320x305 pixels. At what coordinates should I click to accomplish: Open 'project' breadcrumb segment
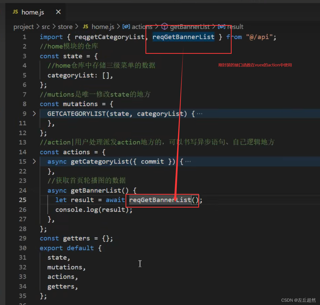(23, 27)
